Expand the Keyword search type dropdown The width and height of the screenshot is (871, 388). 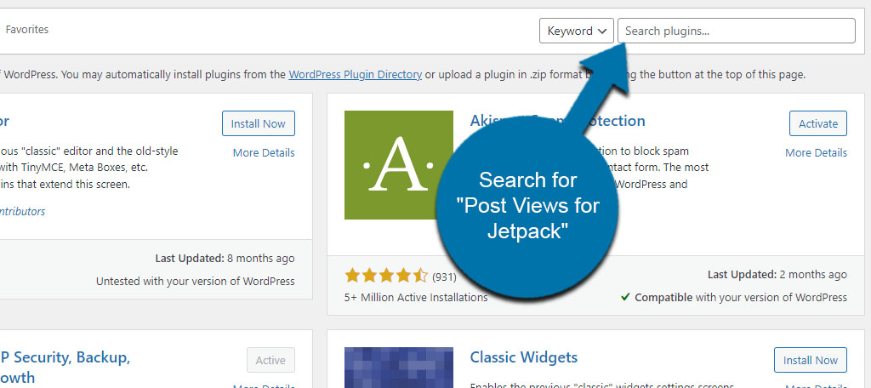tap(577, 31)
